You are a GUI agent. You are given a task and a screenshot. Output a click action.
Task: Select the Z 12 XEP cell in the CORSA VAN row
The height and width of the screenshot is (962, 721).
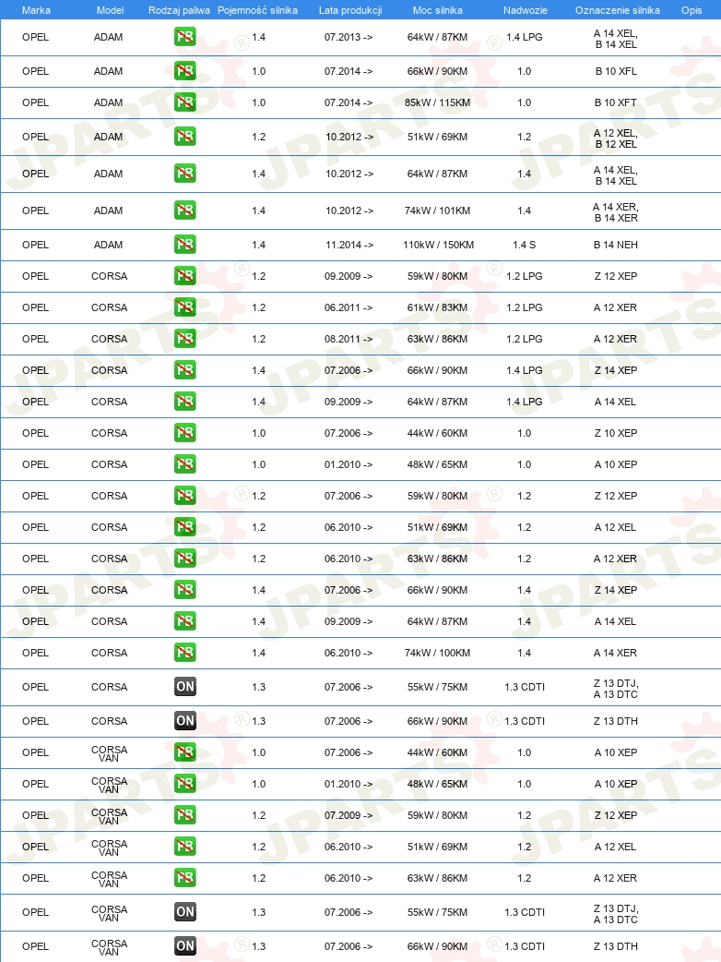tap(616, 815)
